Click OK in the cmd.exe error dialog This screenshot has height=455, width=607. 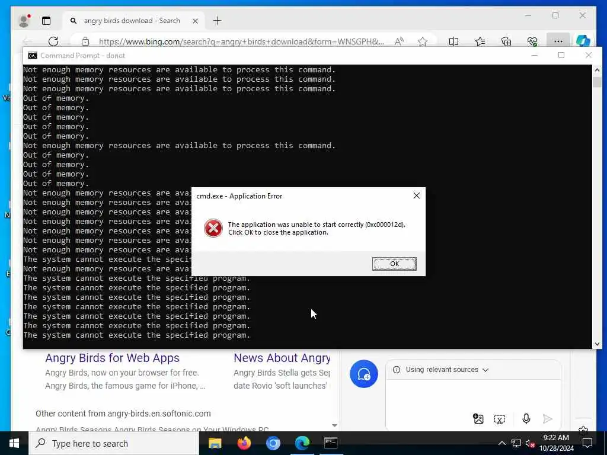[x=394, y=264]
